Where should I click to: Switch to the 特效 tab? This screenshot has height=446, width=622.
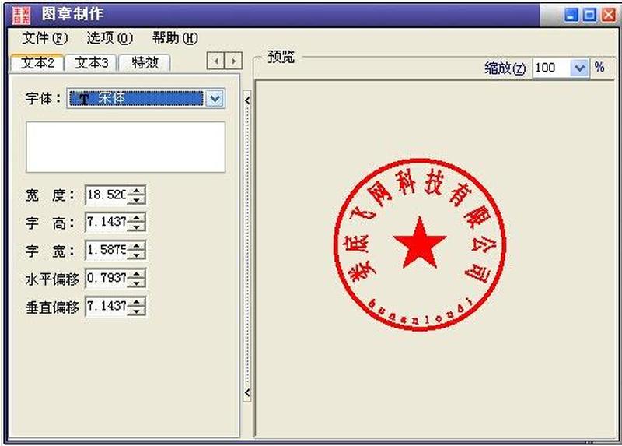point(145,63)
